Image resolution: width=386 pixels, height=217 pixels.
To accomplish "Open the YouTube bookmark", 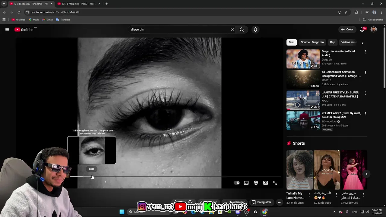I will [19, 20].
